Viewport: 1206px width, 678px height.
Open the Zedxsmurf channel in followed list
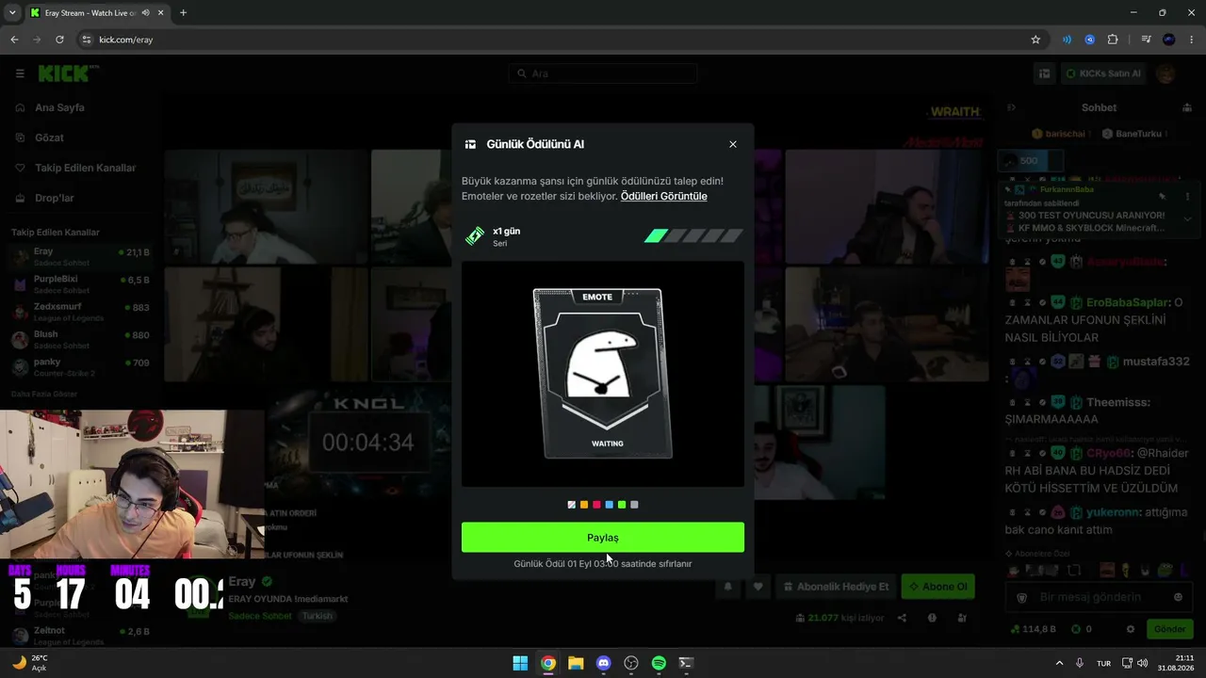tap(82, 312)
